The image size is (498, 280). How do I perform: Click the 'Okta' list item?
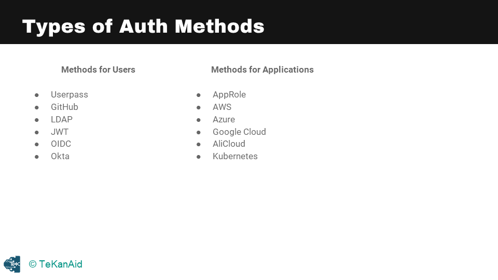[x=60, y=156]
